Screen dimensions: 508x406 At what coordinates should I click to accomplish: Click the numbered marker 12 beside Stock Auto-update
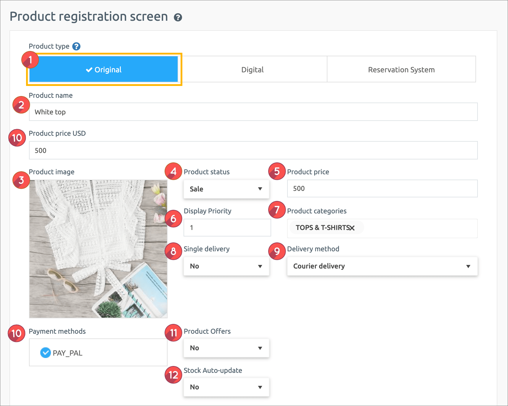click(x=173, y=375)
